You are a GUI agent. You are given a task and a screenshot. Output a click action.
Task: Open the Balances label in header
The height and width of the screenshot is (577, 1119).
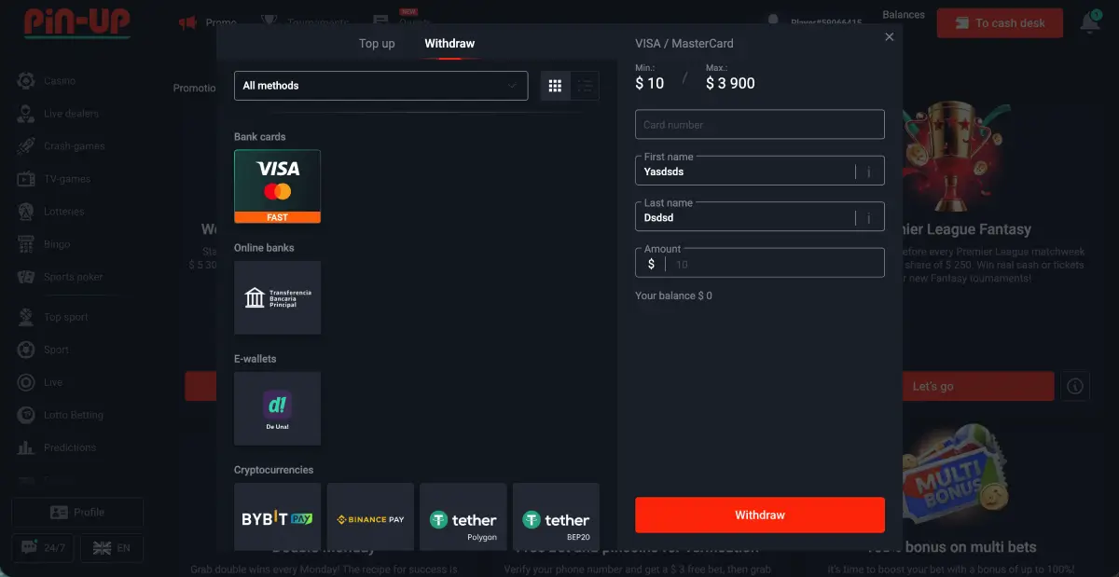(904, 15)
